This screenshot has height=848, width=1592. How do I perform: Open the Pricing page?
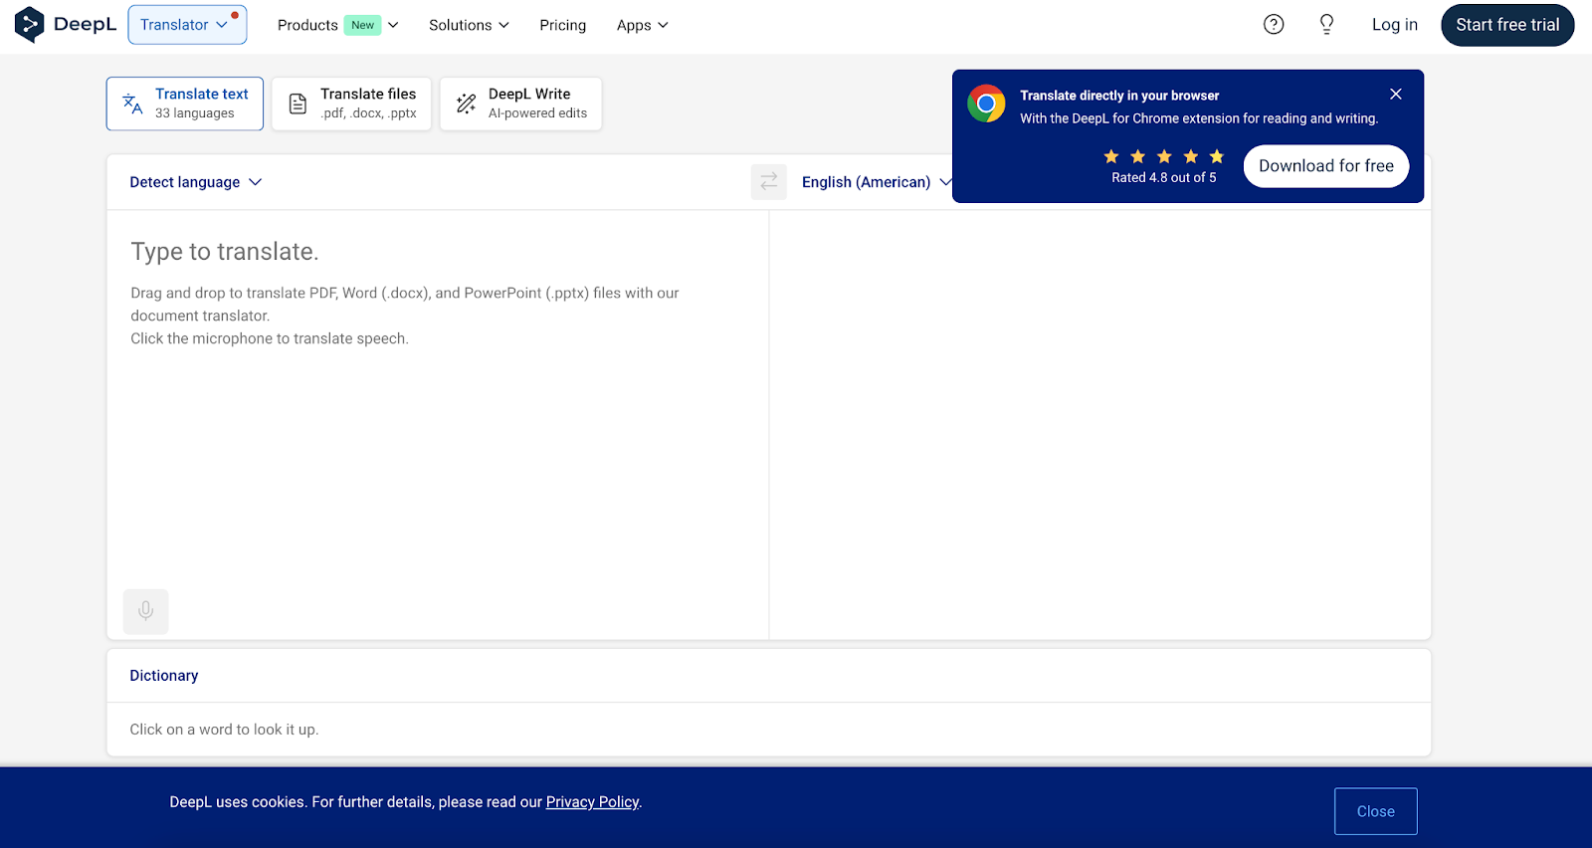pyautogui.click(x=563, y=25)
